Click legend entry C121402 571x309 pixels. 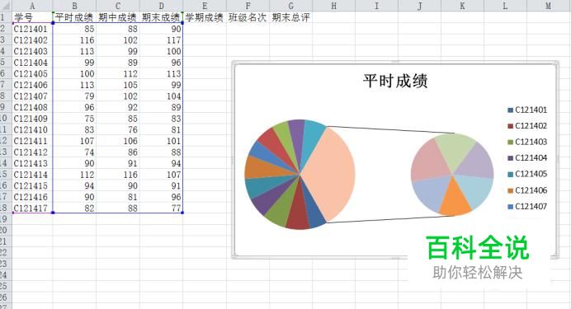click(x=527, y=126)
